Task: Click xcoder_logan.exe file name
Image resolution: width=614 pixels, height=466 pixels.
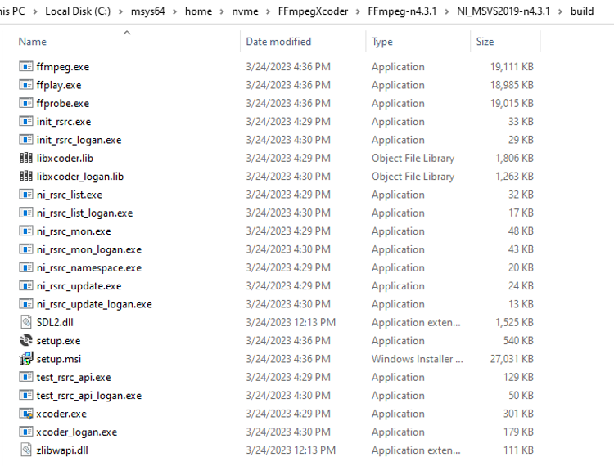Action: click(77, 432)
